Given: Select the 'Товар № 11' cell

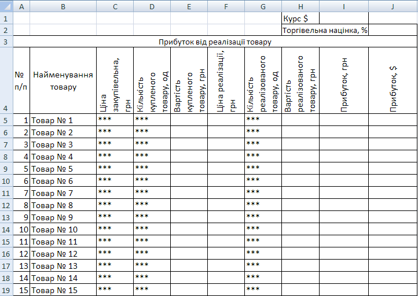Looking at the screenshot, I should coord(63,242).
